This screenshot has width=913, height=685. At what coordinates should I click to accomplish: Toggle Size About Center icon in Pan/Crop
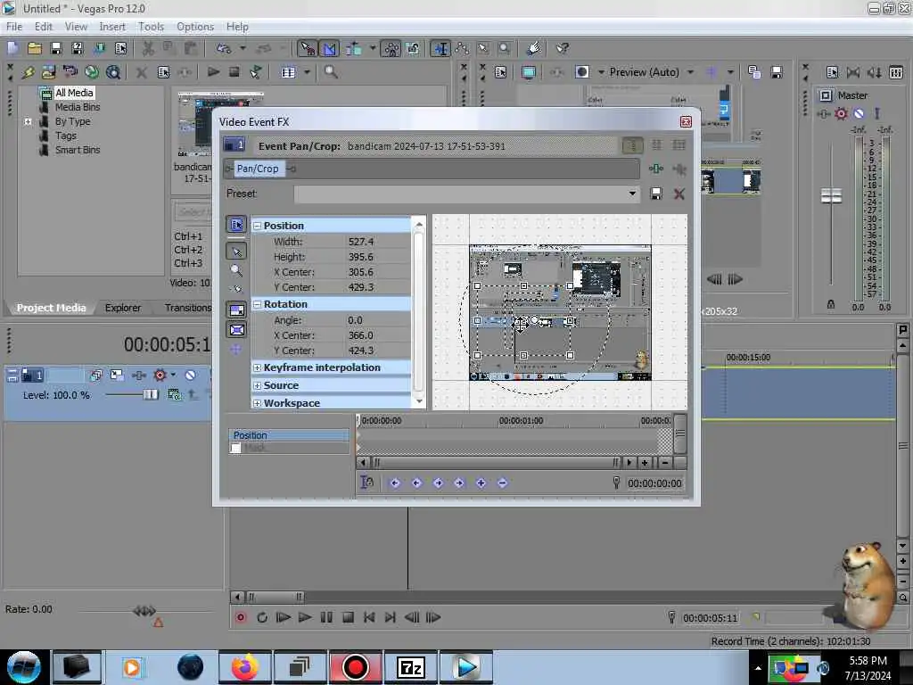pos(236,330)
